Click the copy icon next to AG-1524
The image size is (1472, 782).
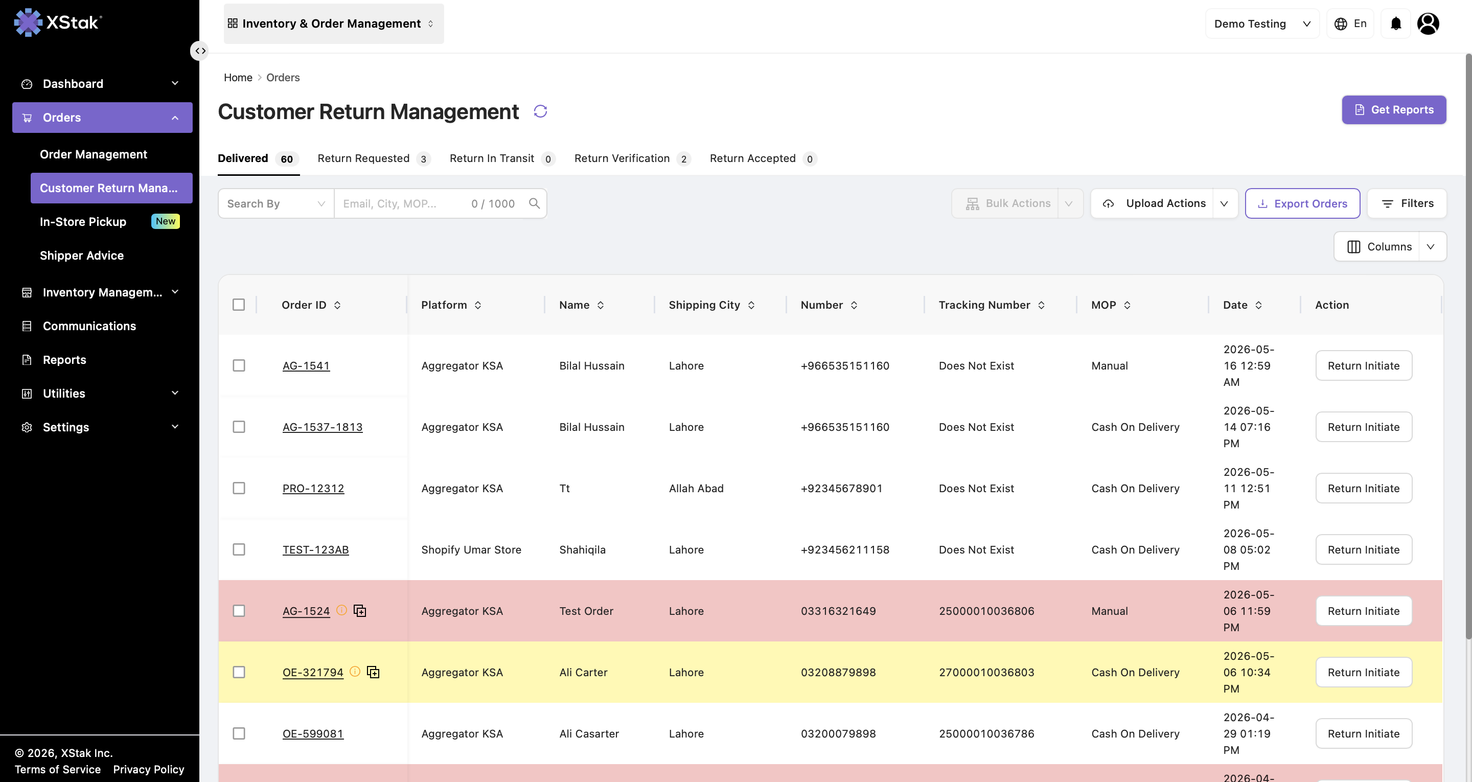(359, 610)
